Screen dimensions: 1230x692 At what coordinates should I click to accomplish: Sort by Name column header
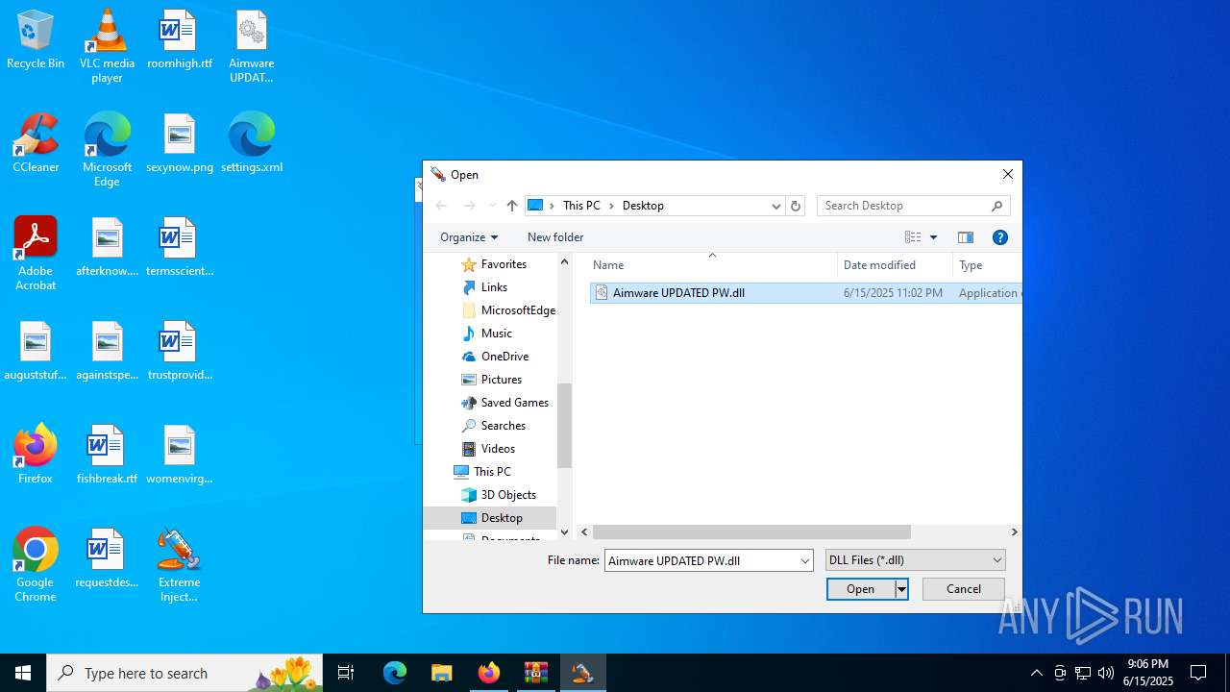click(712, 265)
